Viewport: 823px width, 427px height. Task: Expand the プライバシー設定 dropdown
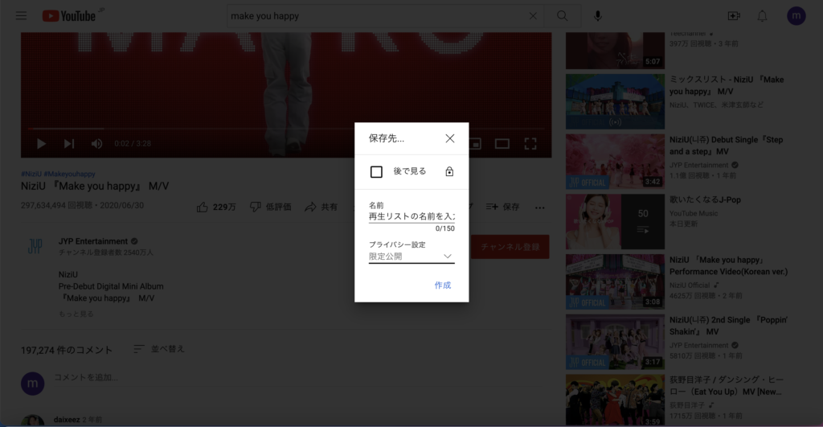click(411, 257)
